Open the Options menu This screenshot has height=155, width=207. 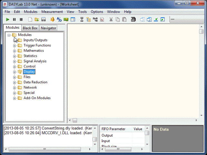(97, 12)
